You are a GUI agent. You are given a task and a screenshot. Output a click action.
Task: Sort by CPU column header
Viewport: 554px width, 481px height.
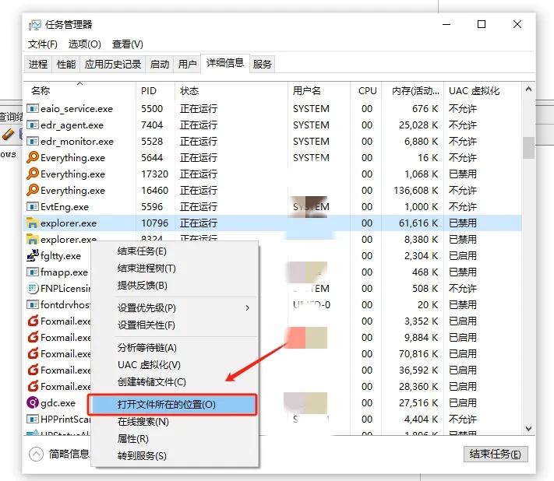[x=366, y=91]
